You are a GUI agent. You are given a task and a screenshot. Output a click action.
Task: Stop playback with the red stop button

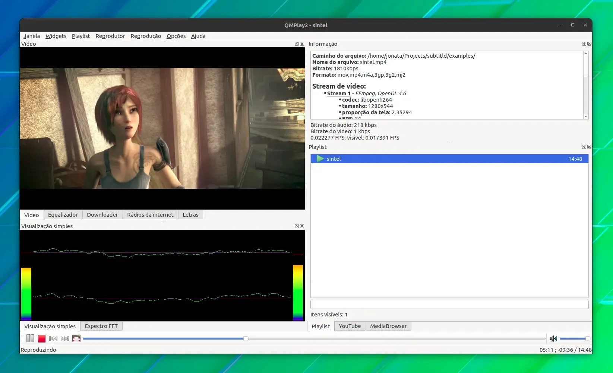tap(42, 338)
